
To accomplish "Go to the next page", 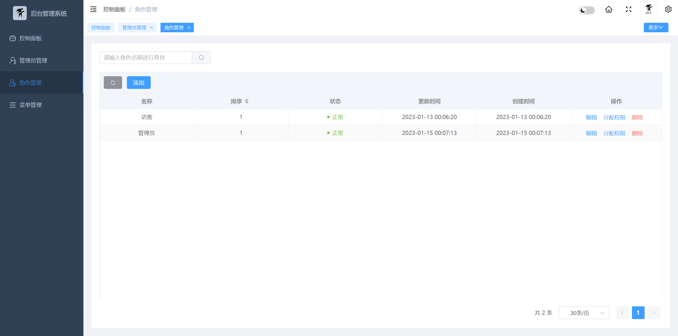I will point(654,313).
